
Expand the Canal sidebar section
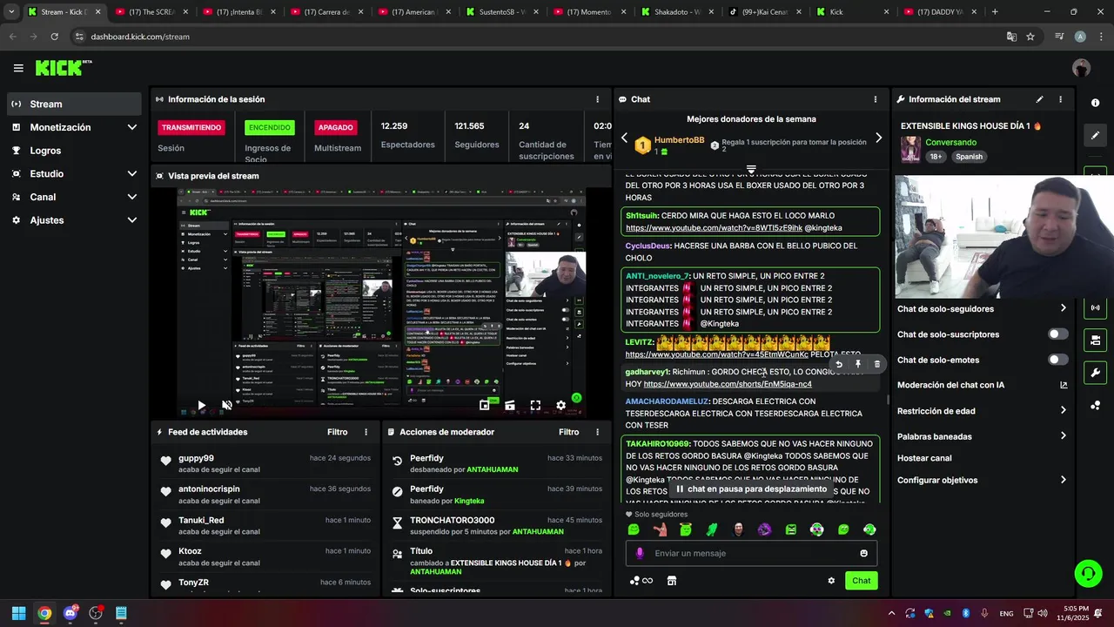[x=131, y=197]
